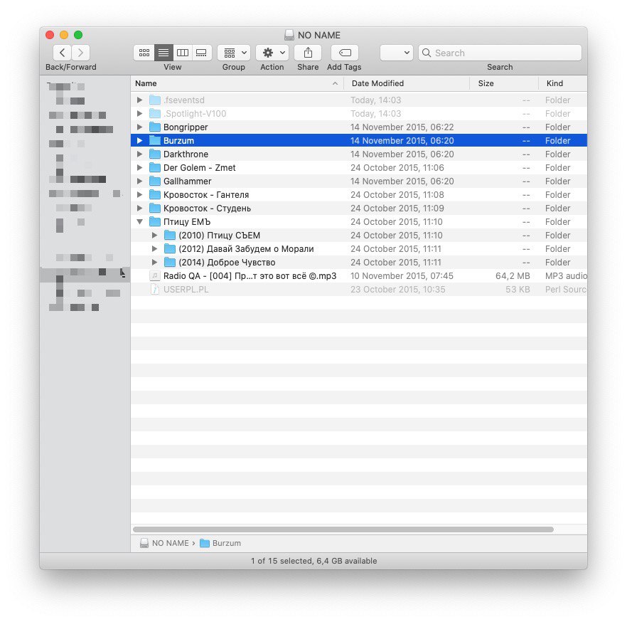Click the NO NAME drive icon in title bar

[289, 35]
